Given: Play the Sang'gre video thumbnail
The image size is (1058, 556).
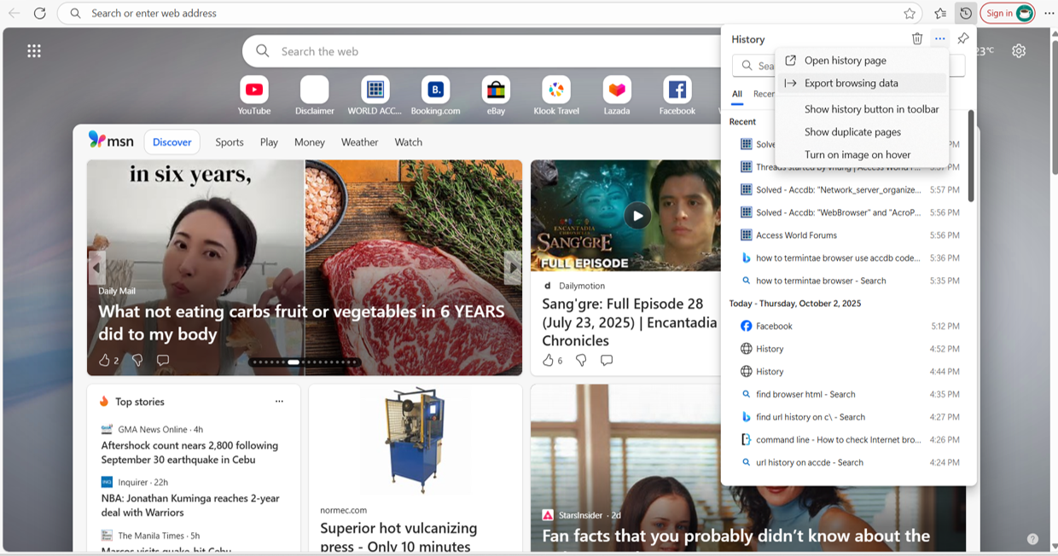Looking at the screenshot, I should click(x=637, y=216).
